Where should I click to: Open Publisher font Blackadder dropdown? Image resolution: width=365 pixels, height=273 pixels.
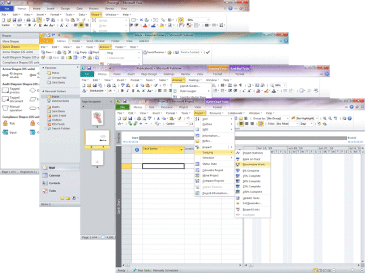pos(105,91)
